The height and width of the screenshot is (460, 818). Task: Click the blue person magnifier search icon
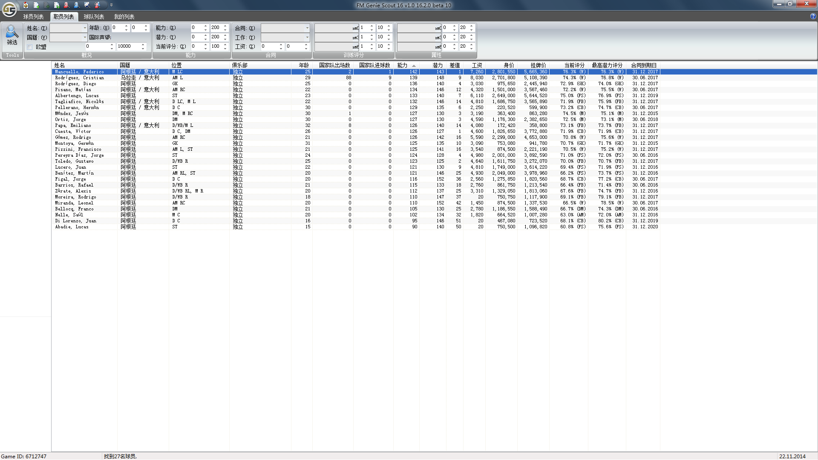(77, 5)
